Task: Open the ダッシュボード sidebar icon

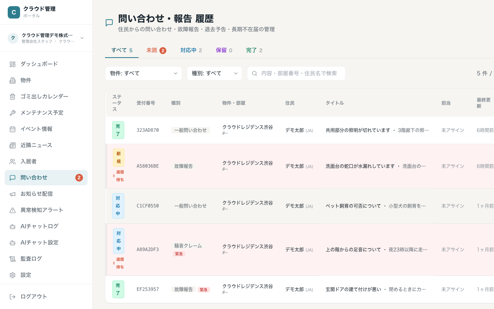Action: point(12,64)
